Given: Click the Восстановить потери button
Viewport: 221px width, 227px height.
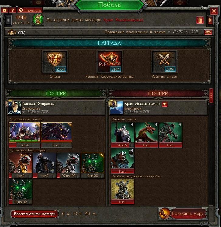Looking at the screenshot, I should click(x=35, y=214).
